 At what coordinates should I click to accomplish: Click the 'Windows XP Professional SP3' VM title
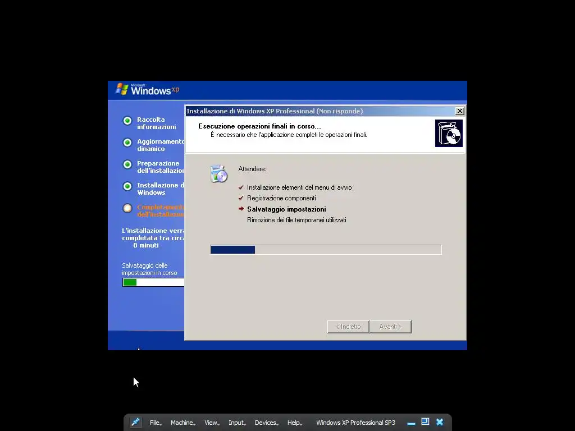tap(355, 423)
